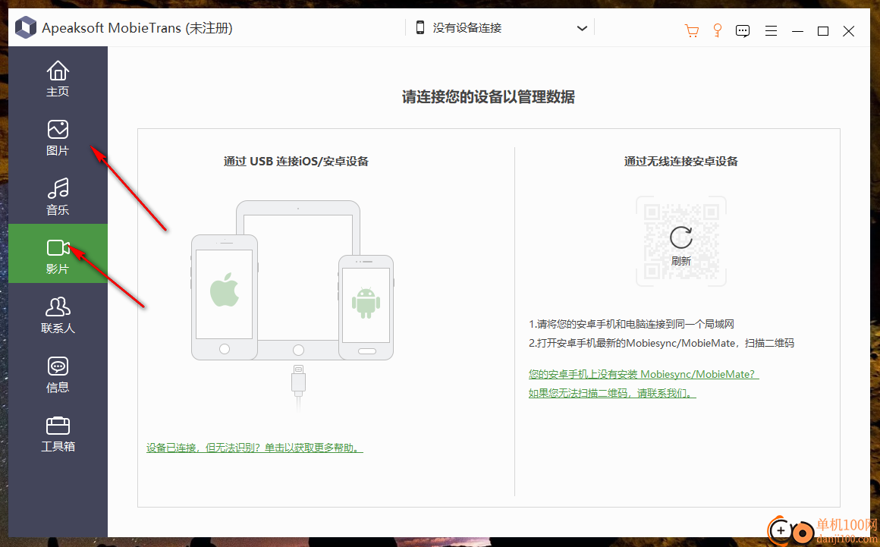880x547 pixels.
Task: Click the 通过 USB 连接iOS/安卓设备 heading
Action: (x=296, y=162)
